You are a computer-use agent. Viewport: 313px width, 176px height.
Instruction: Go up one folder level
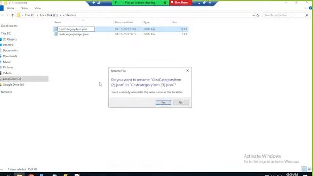tap(12, 15)
